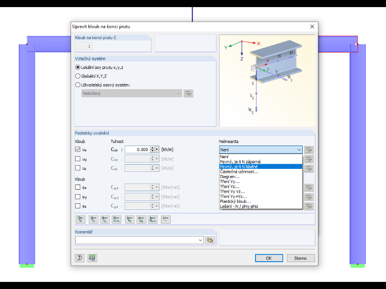Choose Pevný, je-li N kladné option

click(x=261, y=166)
